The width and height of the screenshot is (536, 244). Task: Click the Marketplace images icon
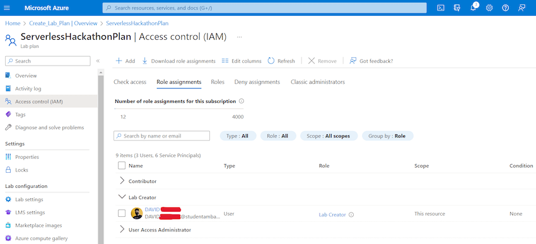point(8,225)
